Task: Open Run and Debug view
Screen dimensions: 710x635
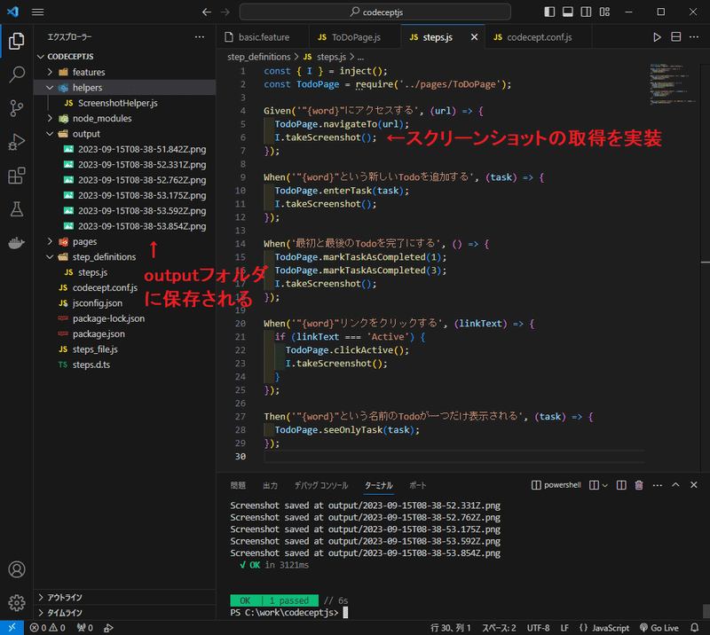Action: tap(17, 142)
